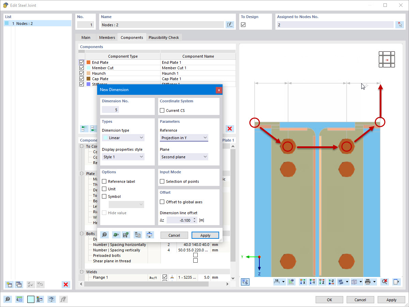This screenshot has width=409, height=307.
Task: Open the Plane Second plane dropdown
Action: pyautogui.click(x=184, y=157)
